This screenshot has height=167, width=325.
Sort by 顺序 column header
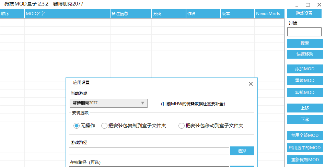12,13
